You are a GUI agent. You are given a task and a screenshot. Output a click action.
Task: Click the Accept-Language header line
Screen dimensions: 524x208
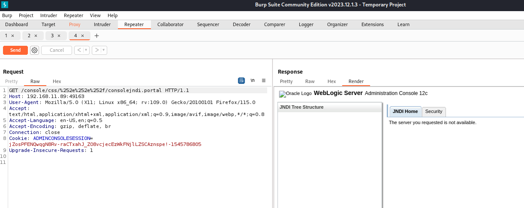point(56,120)
